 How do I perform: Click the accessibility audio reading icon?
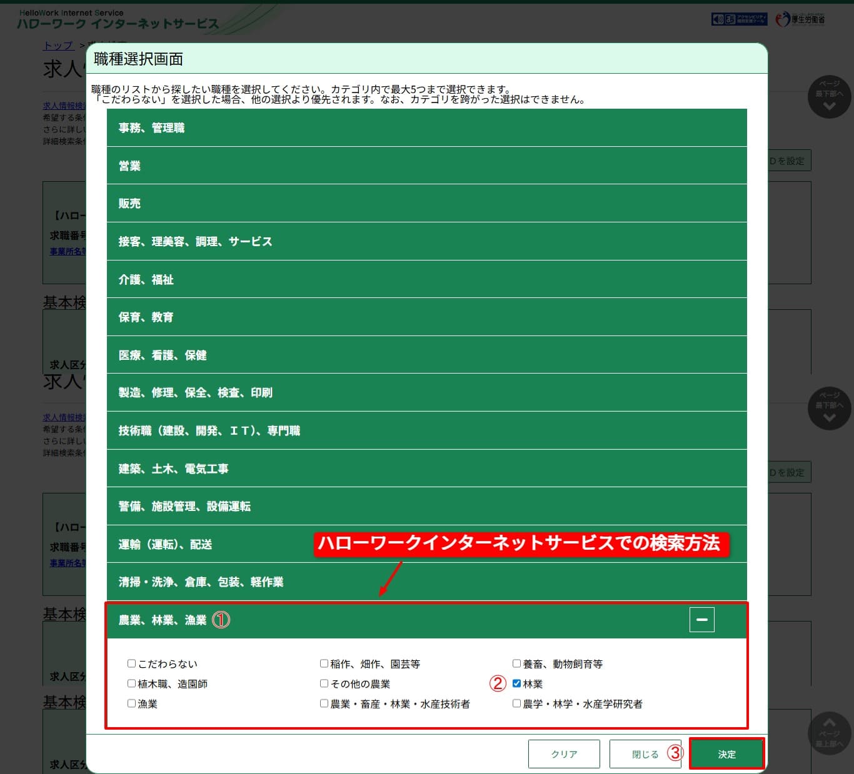[x=718, y=19]
